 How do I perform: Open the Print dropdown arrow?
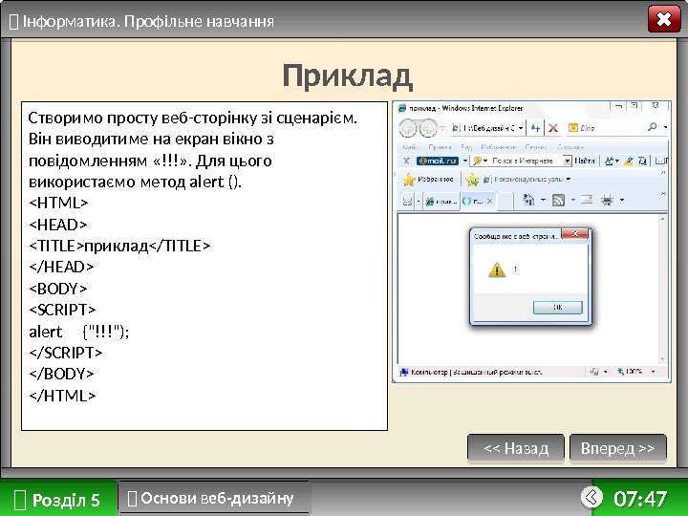coord(622,200)
